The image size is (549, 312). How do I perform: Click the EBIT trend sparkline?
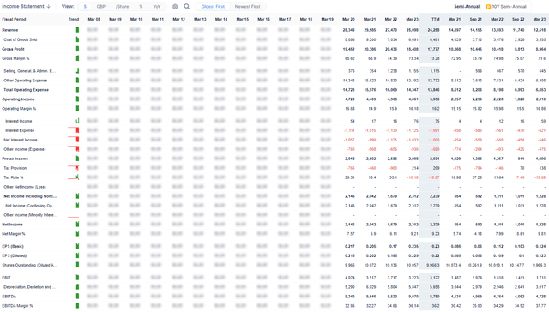tap(77, 278)
